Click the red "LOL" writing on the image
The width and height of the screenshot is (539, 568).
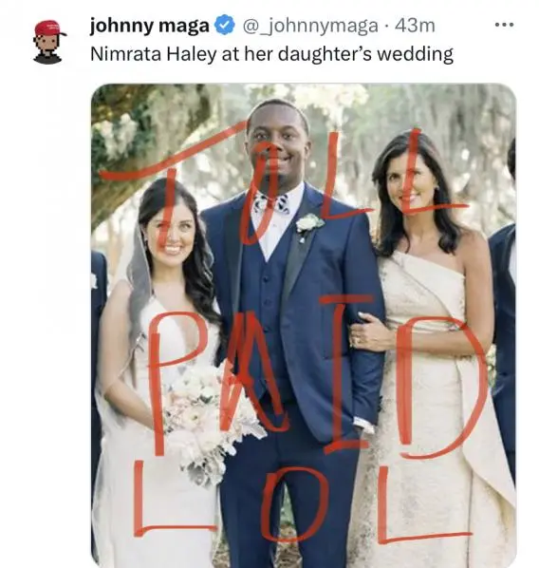pyautogui.click(x=303, y=502)
